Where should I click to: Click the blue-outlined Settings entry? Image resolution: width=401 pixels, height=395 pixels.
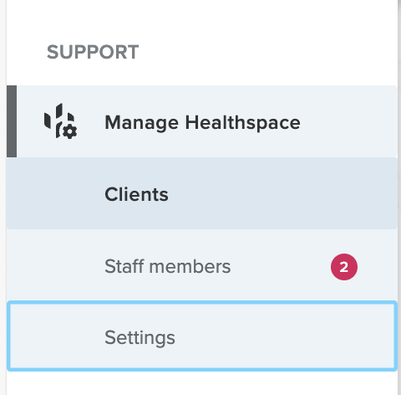pos(202,336)
